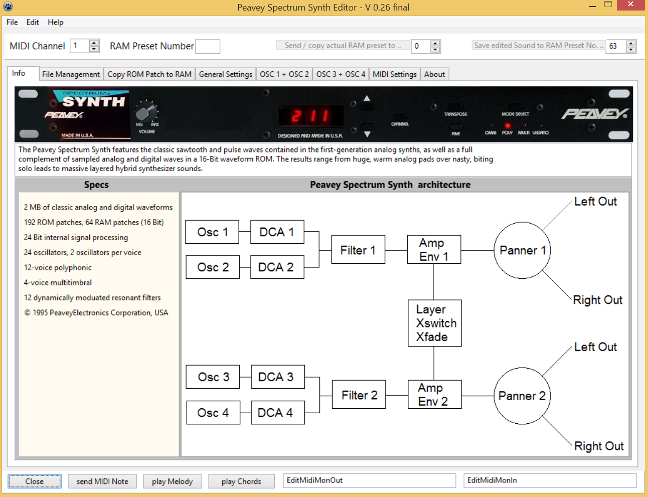The image size is (648, 497).
Task: Click the send MIDI Note button
Action: [x=102, y=481]
